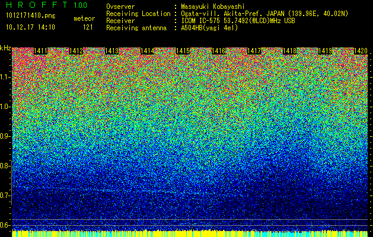The width and height of the screenshot is (373, 237).
Task: Click the 1420 time marker
Action: coord(361,51)
